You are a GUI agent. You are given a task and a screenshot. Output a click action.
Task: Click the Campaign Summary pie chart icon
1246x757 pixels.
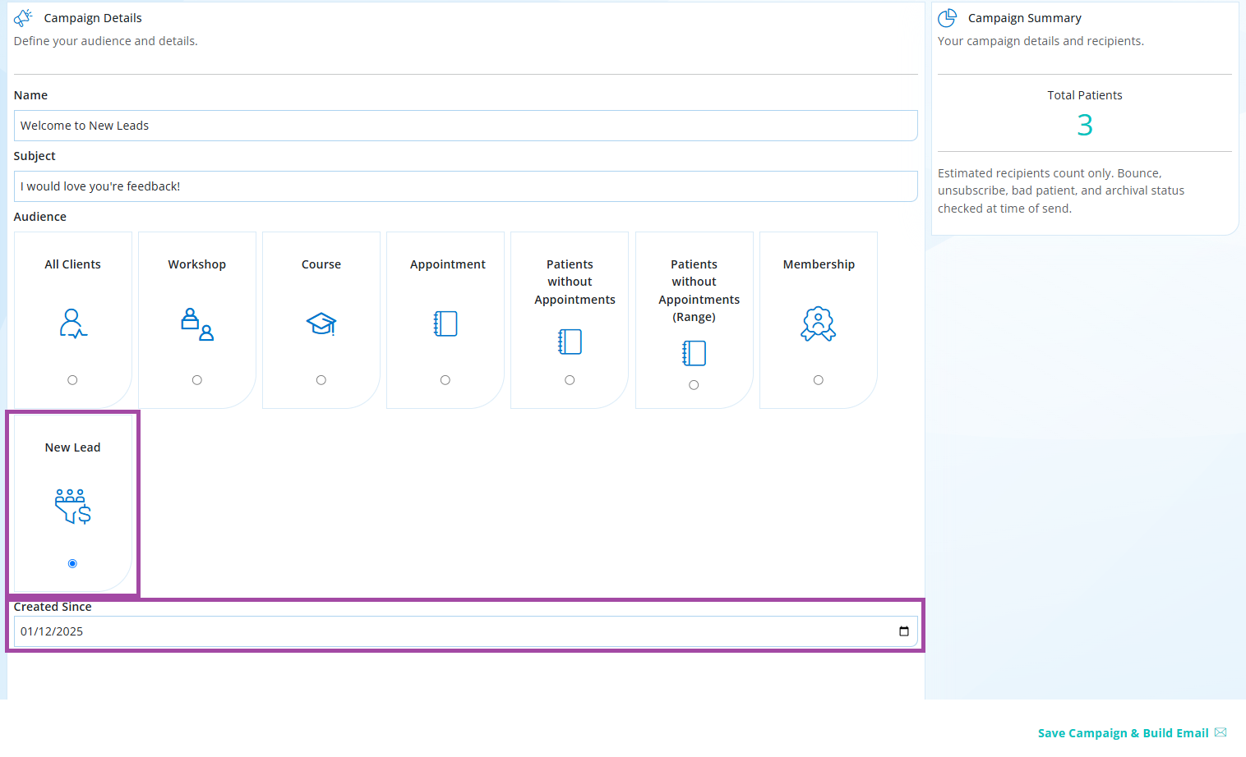[948, 17]
